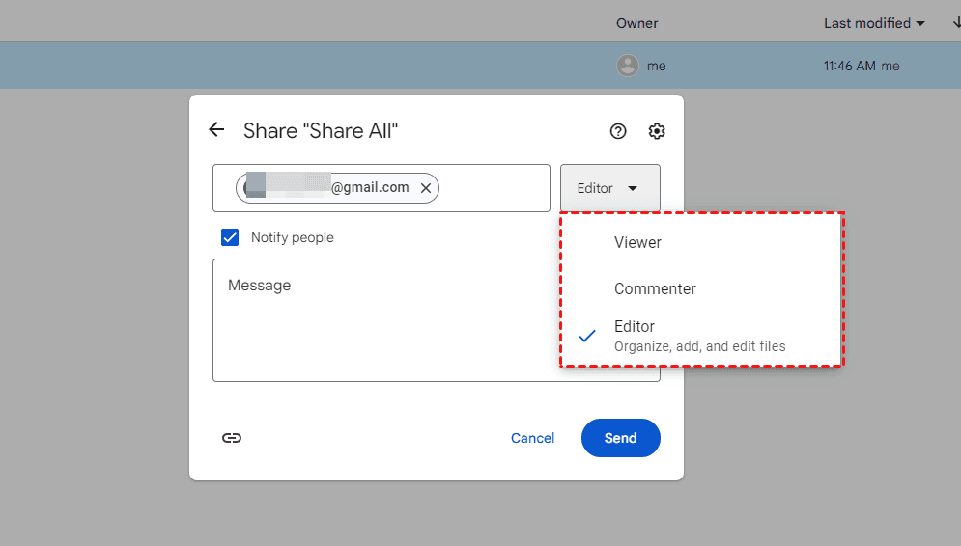Copy link with the chain icon

[232, 438]
